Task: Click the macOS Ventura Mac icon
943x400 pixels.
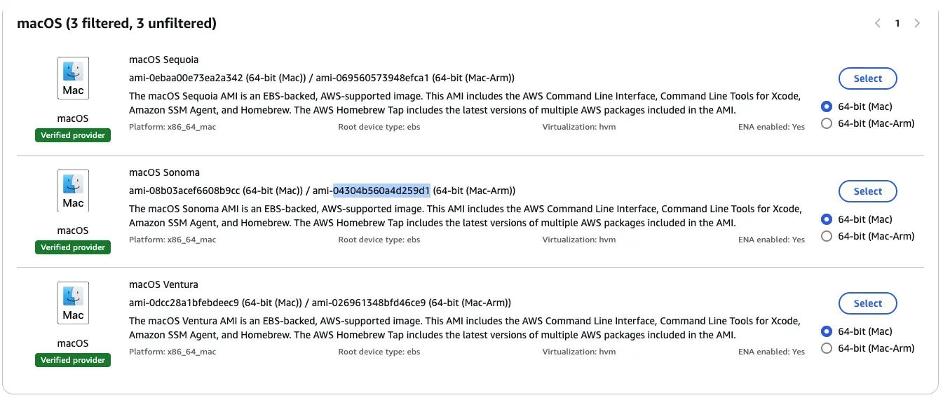Action: point(73,303)
